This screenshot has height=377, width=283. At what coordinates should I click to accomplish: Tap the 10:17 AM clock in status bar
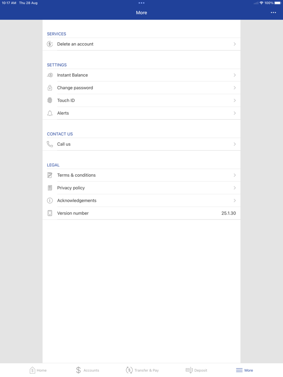click(x=9, y=3)
